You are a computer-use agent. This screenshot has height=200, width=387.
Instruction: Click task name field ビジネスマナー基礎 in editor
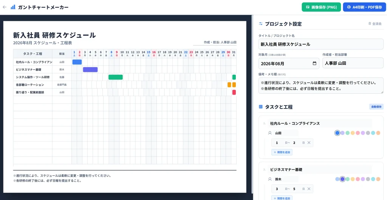(x=320, y=170)
